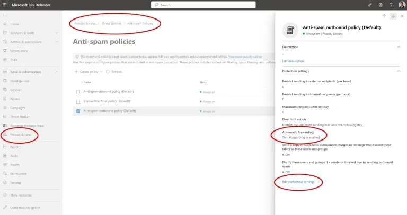Image resolution: width=407 pixels, height=215 pixels.
Task: Uncheck the Anti-spam outbound policy checkbox
Action: coord(78,111)
